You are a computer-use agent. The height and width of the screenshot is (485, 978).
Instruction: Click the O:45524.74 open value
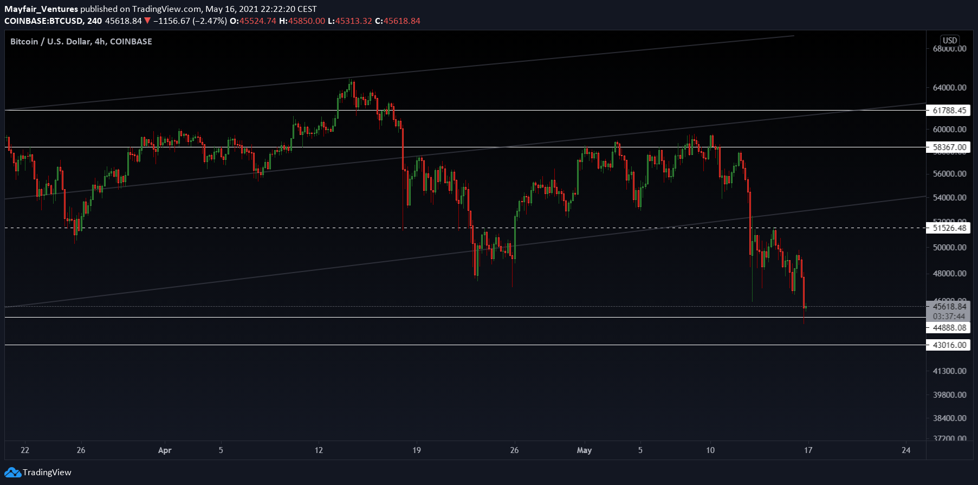252,21
